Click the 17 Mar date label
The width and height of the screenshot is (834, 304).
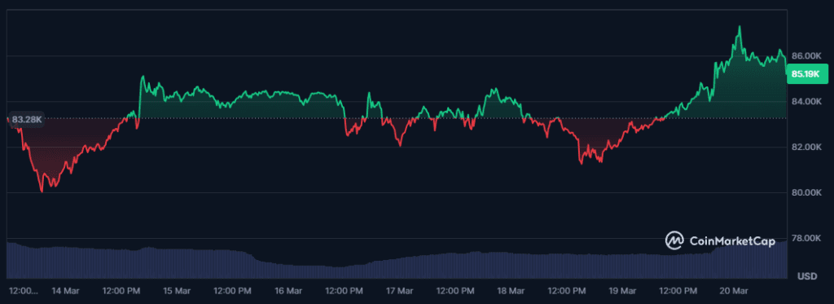(x=399, y=291)
